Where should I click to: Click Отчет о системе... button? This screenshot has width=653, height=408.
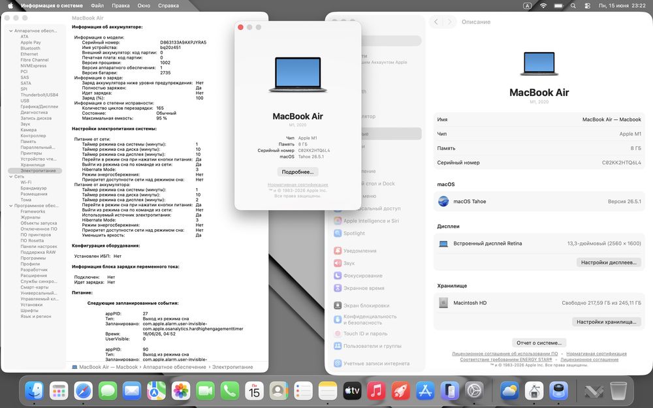tap(539, 343)
